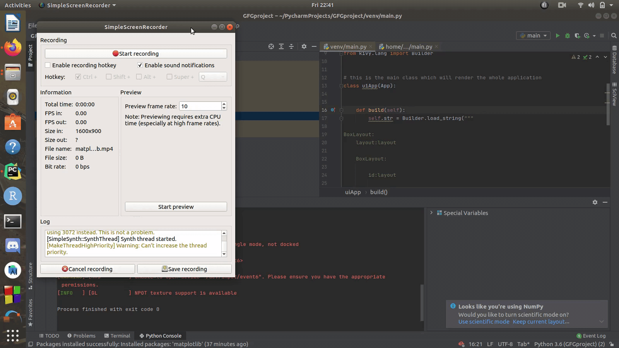Click the Debug bug icon in toolbar
The image size is (619, 348).
pyautogui.click(x=568, y=36)
